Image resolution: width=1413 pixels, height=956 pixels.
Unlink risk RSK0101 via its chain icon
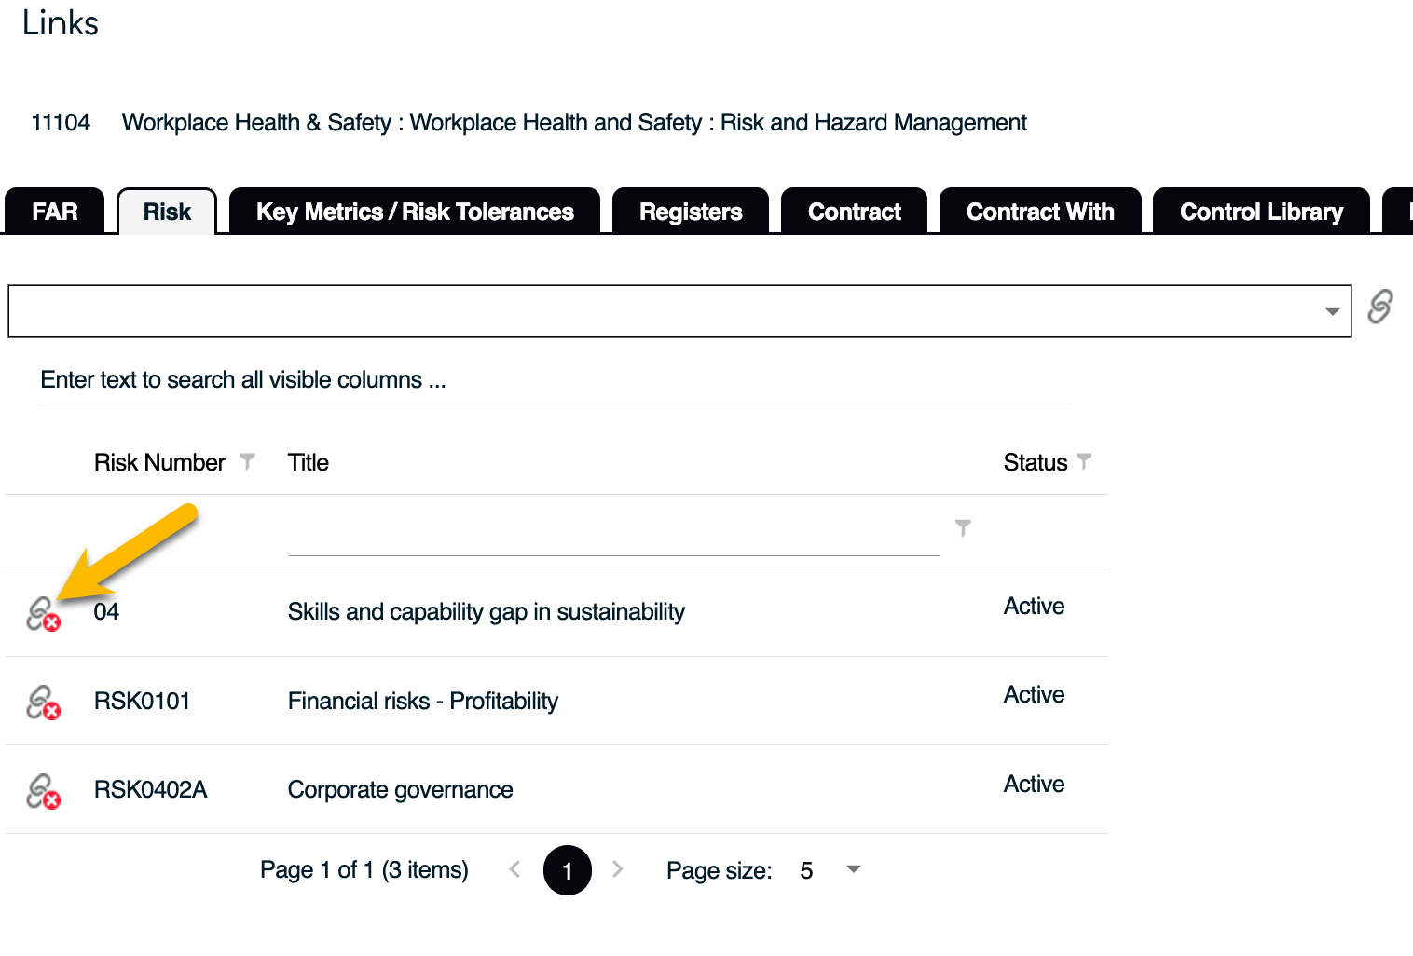[43, 703]
